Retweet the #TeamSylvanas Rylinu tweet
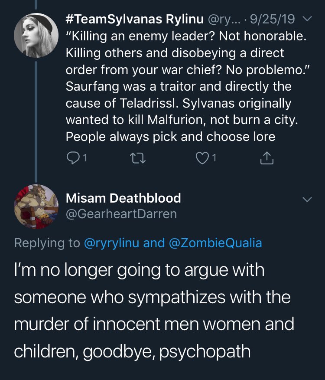This screenshot has height=380, width=325. (x=137, y=159)
